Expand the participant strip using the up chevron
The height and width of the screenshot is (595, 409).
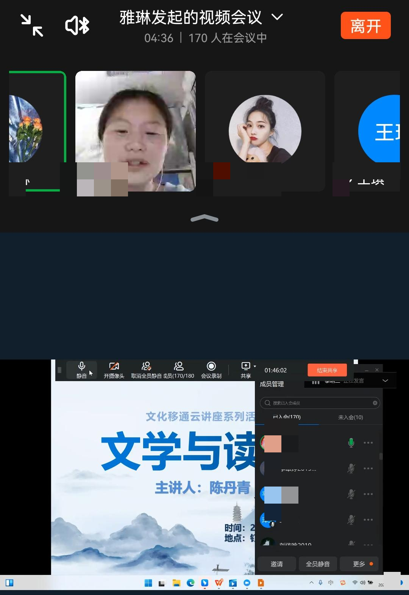[x=204, y=218]
